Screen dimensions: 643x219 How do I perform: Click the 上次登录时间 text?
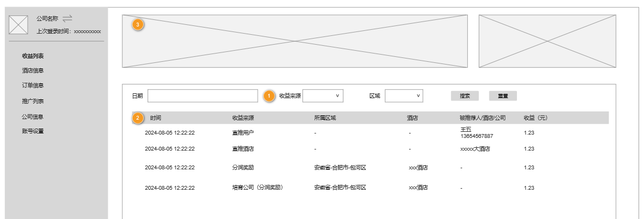(69, 31)
